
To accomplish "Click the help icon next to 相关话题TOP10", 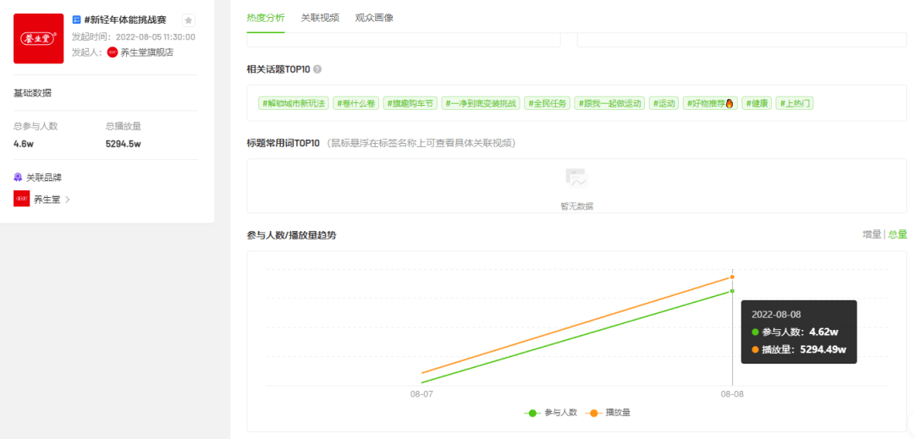I will point(317,69).
